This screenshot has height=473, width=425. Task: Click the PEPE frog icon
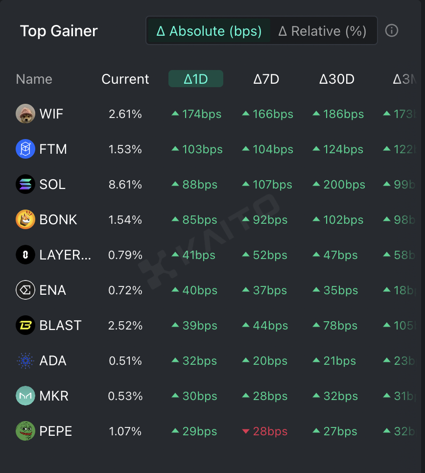point(25,431)
